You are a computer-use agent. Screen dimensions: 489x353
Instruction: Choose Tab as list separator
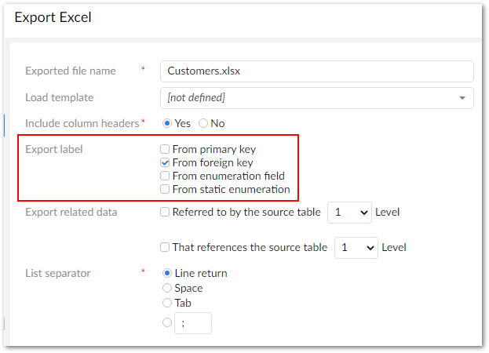coord(166,303)
